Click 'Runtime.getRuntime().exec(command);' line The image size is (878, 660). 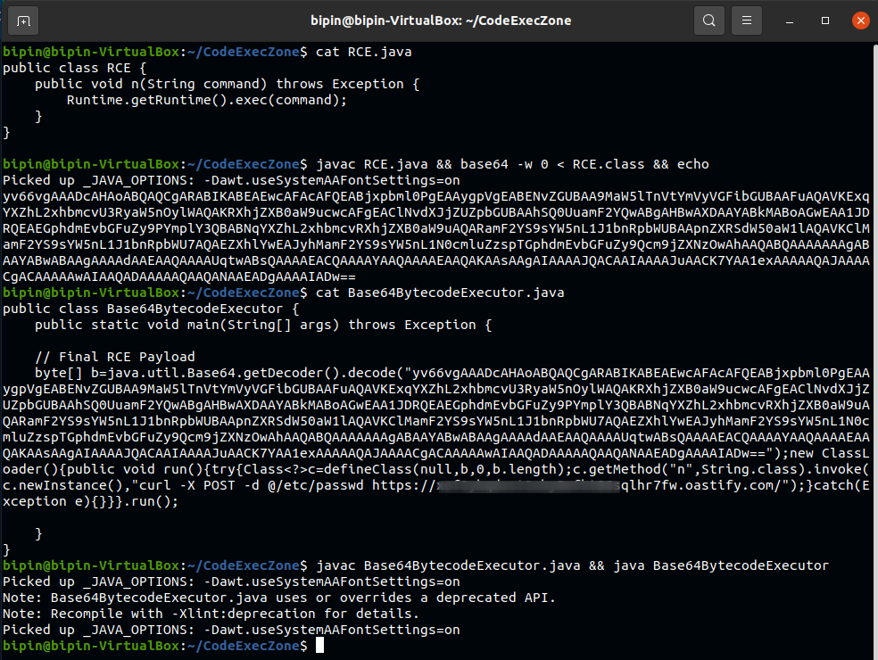(x=207, y=100)
